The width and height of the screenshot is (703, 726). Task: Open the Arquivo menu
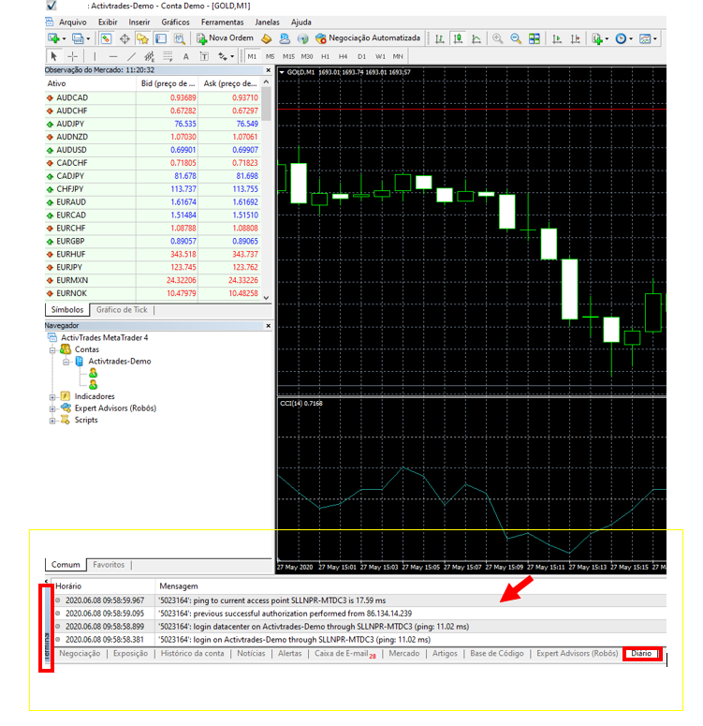(72, 22)
